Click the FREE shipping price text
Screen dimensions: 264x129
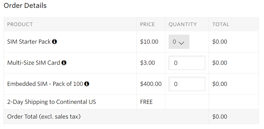pyautogui.click(x=146, y=102)
